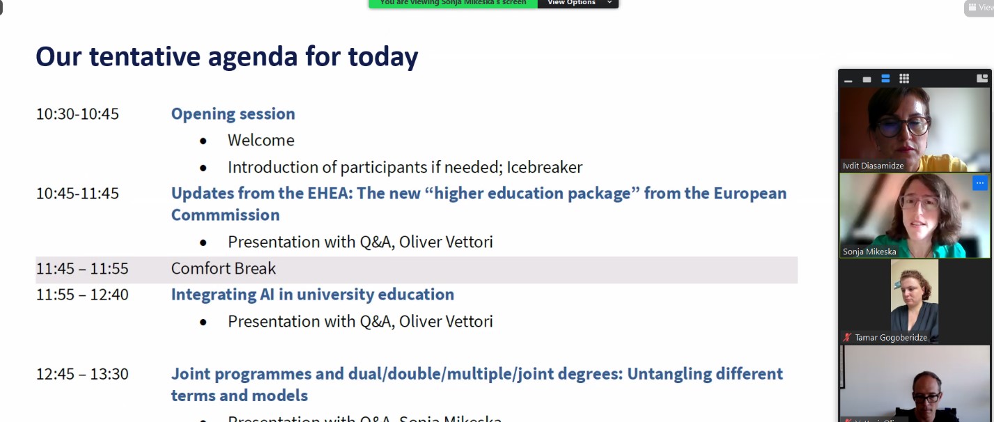
Task: Click the gallery icon on the top-right View button
Action: 972,7
